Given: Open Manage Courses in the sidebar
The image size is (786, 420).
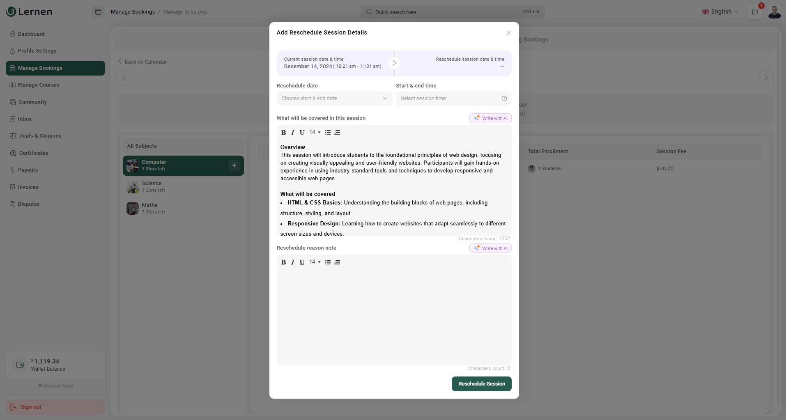Looking at the screenshot, I should [39, 85].
